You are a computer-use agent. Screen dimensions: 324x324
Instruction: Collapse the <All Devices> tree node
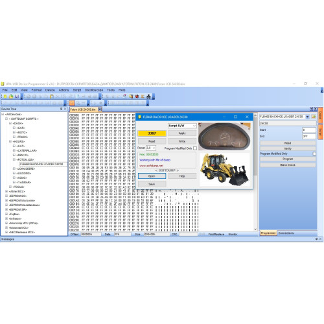(3, 114)
